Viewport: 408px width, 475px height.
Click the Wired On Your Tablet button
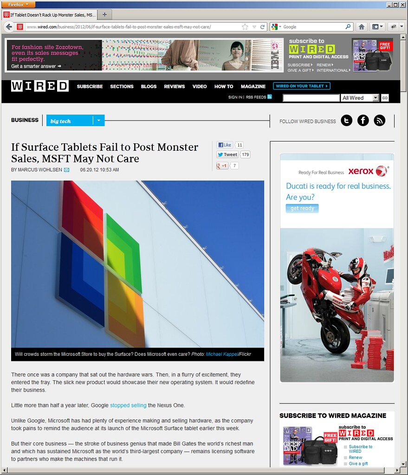click(x=302, y=86)
